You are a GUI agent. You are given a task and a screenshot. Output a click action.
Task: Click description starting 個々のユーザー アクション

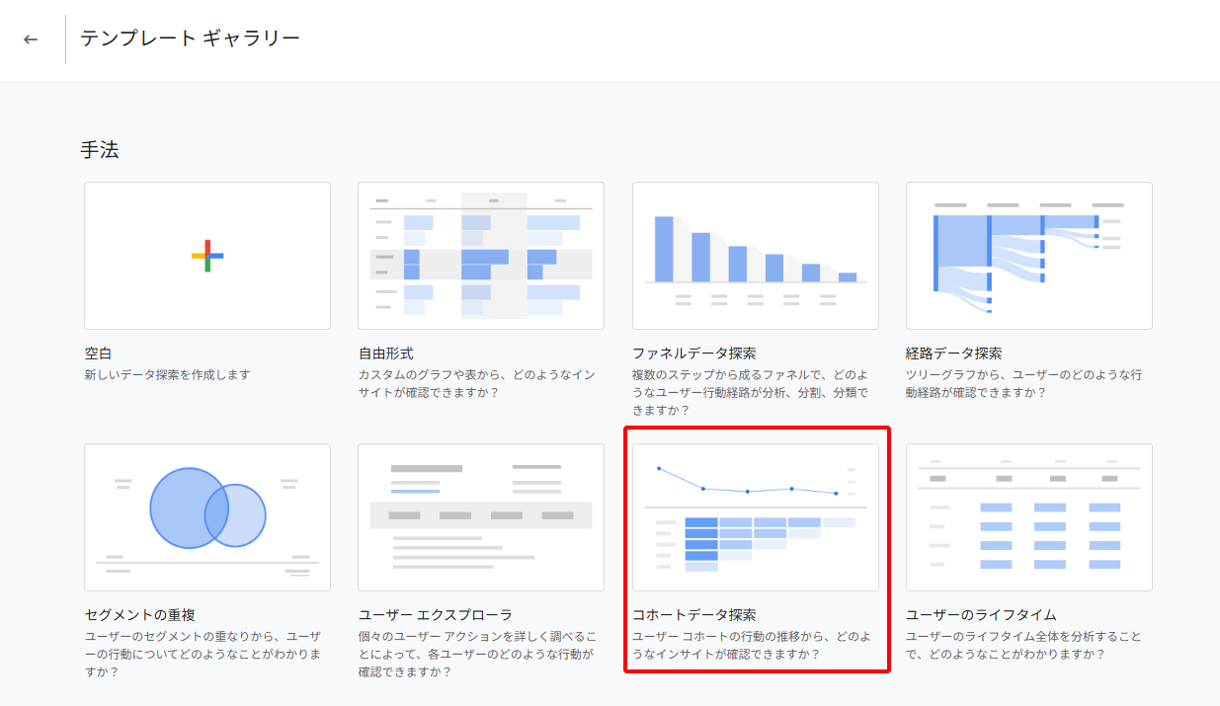479,654
